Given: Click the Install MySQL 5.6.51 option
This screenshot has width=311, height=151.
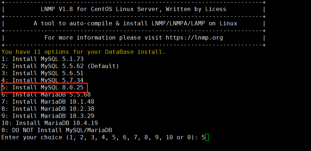Looking at the screenshot, I should tap(42, 73).
